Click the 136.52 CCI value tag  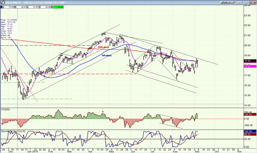tap(250, 114)
